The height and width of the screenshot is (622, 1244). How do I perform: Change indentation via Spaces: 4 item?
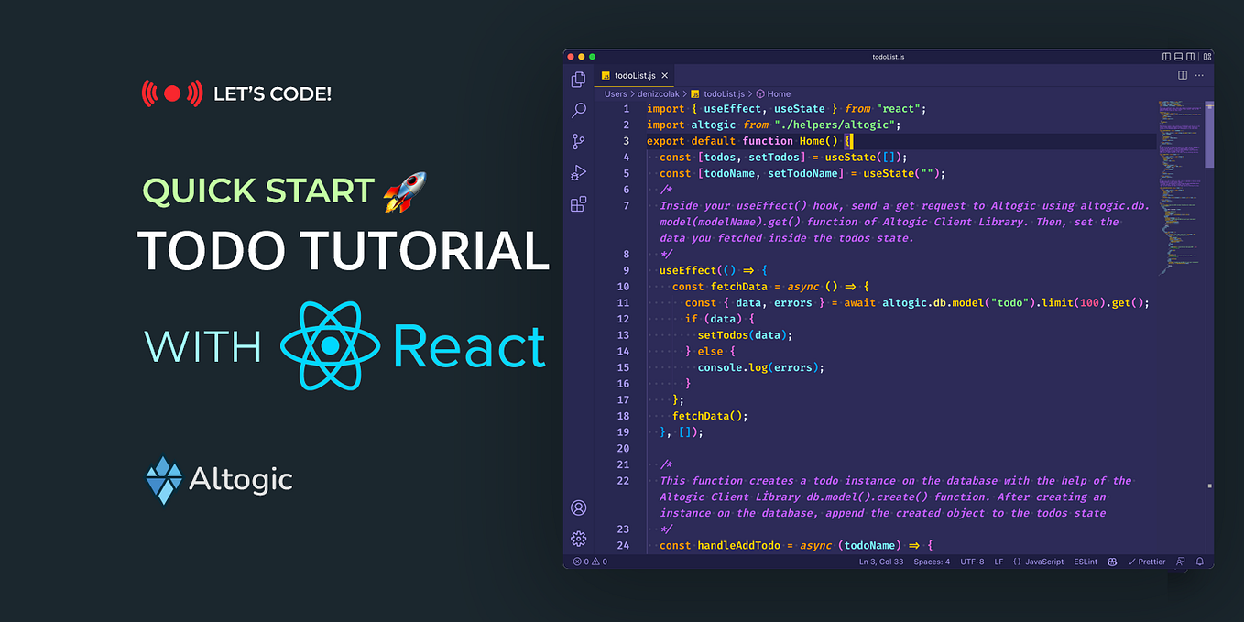[932, 561]
